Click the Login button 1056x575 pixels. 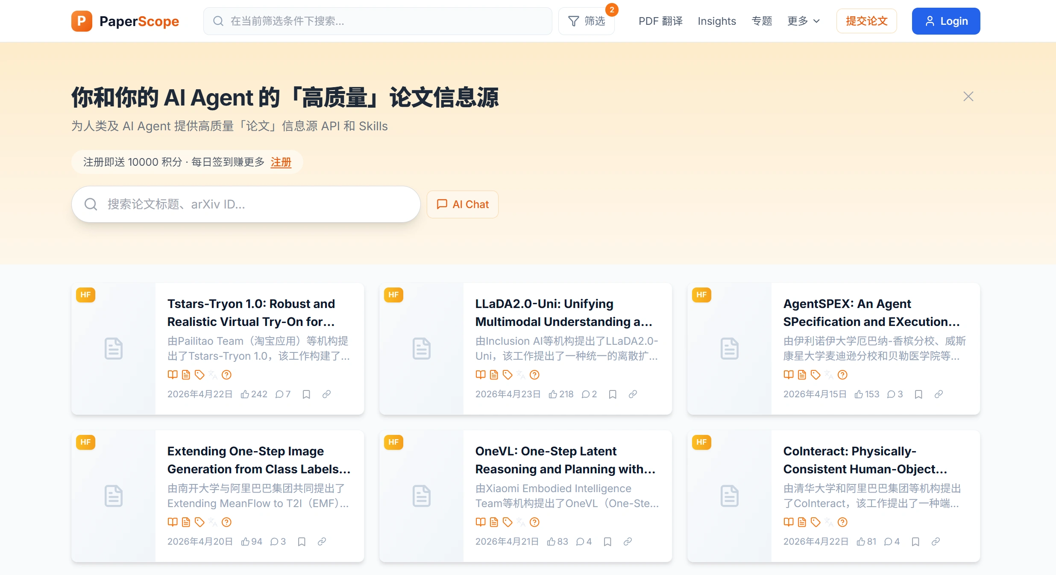pyautogui.click(x=946, y=21)
